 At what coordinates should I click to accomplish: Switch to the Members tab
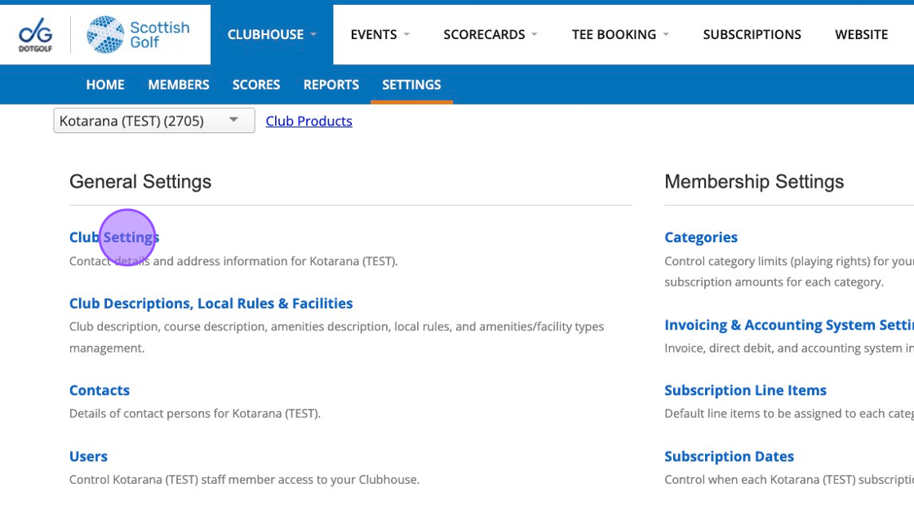point(179,85)
